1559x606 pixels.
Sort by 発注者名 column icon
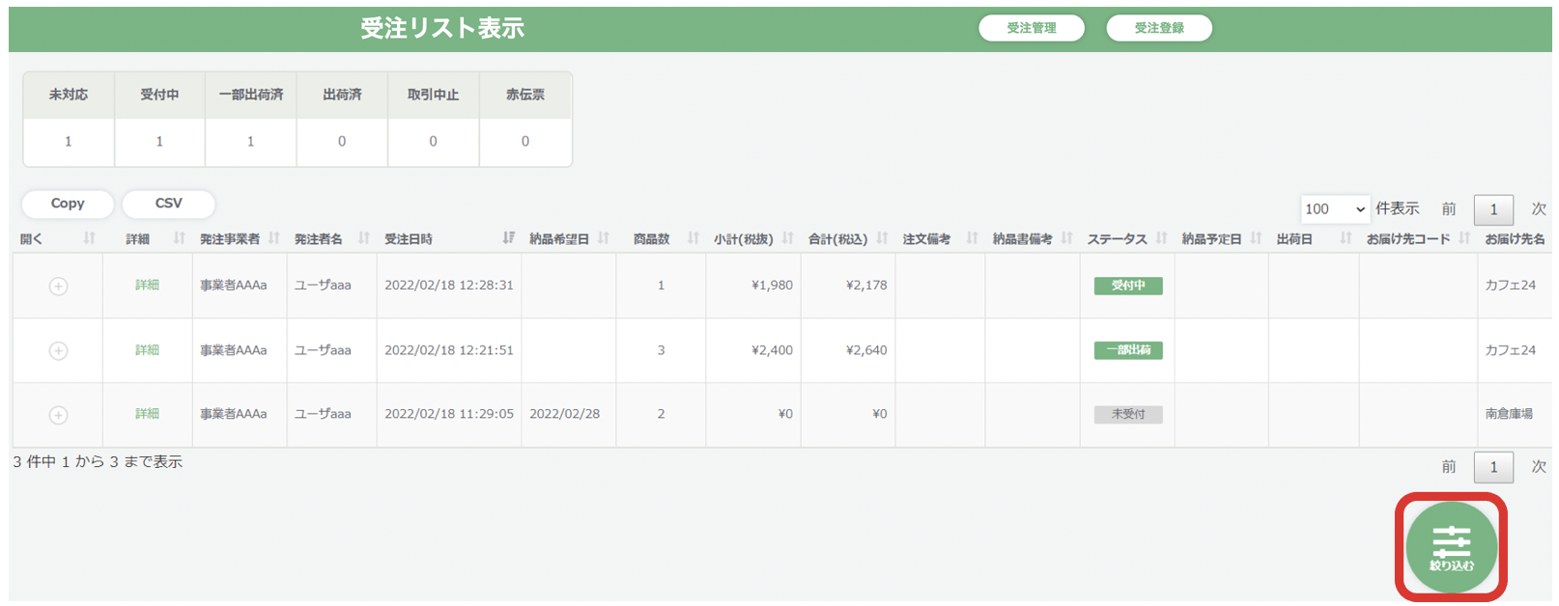[x=364, y=238]
